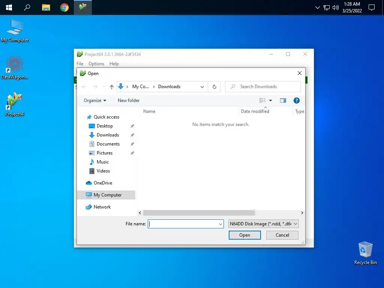Show hidden system tray icons
The height and width of the screenshot is (288, 384).
[317, 7]
